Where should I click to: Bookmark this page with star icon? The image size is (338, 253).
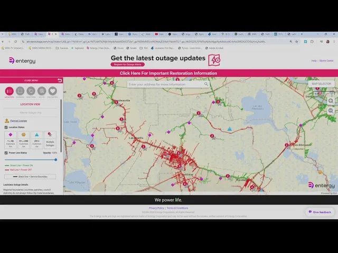pos(297,42)
